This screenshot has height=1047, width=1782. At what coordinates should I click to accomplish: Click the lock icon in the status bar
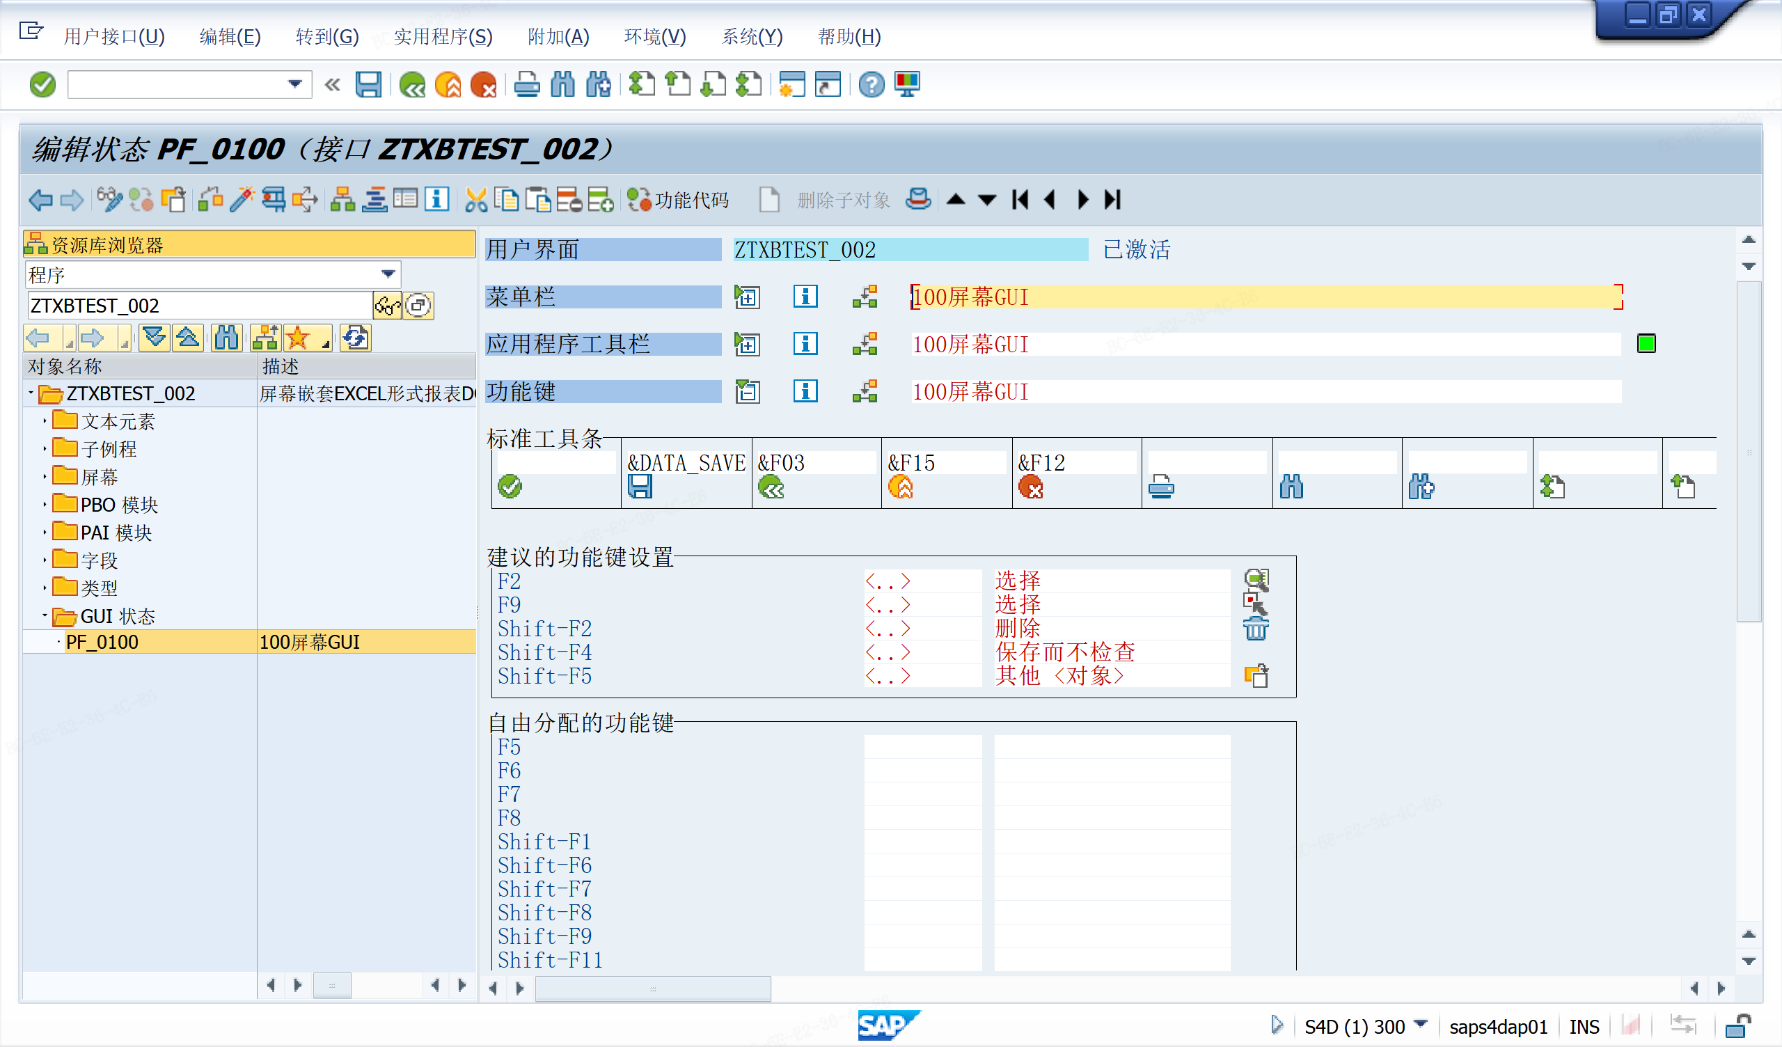tap(1738, 1026)
